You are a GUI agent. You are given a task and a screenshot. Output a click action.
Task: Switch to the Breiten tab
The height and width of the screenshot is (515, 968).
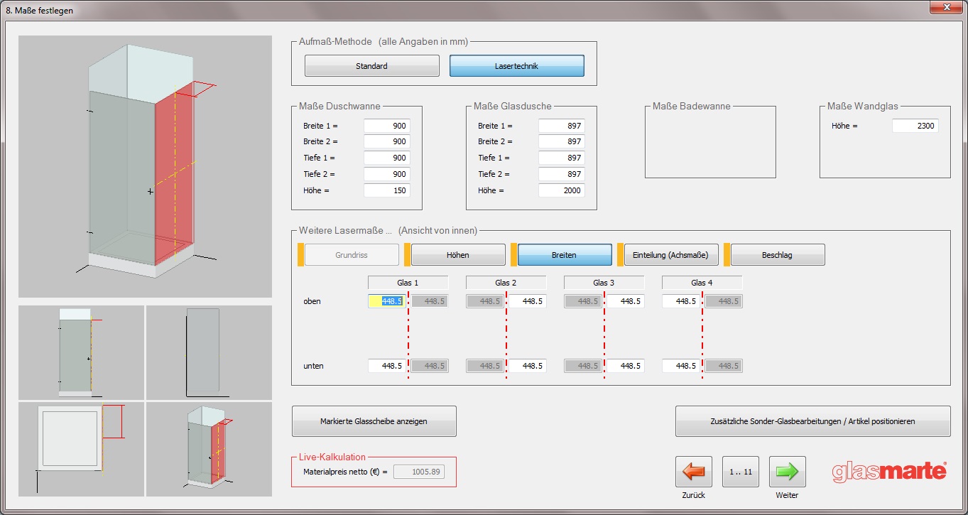tap(564, 255)
